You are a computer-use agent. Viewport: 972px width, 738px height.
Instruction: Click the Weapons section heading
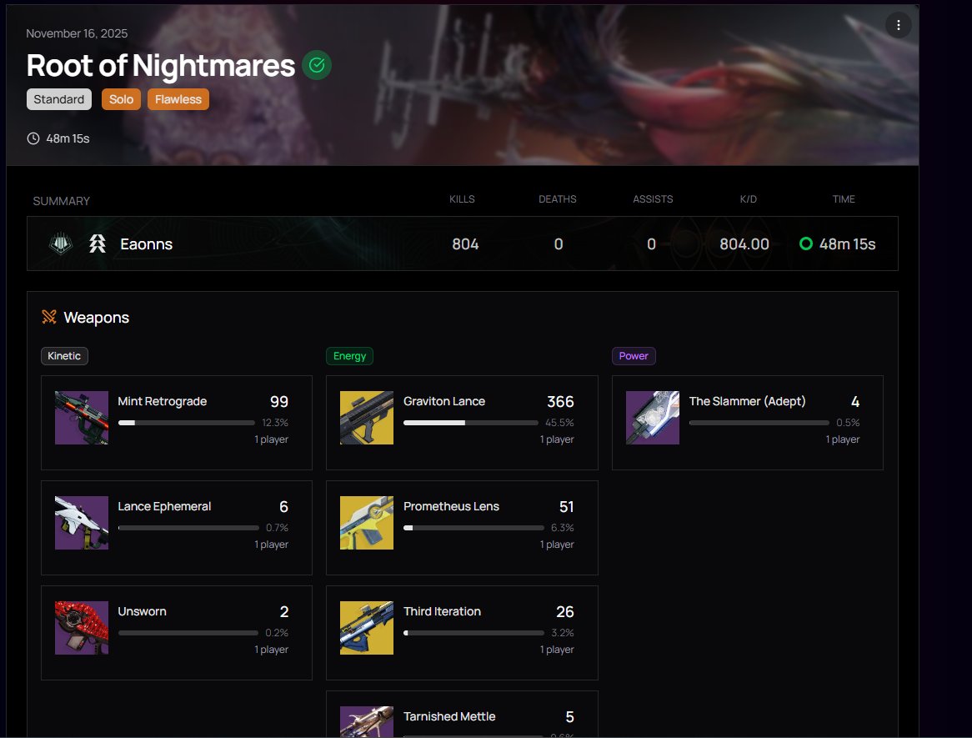coord(96,318)
